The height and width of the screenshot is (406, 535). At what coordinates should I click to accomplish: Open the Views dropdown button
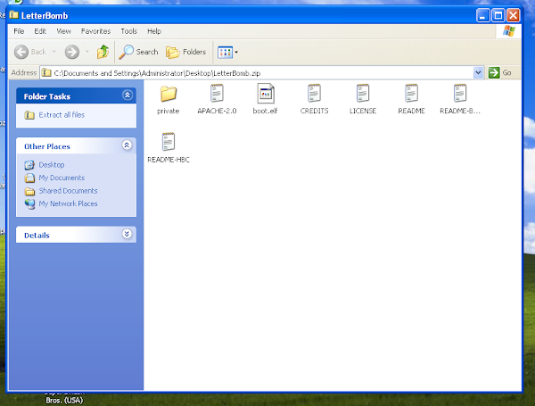click(227, 53)
